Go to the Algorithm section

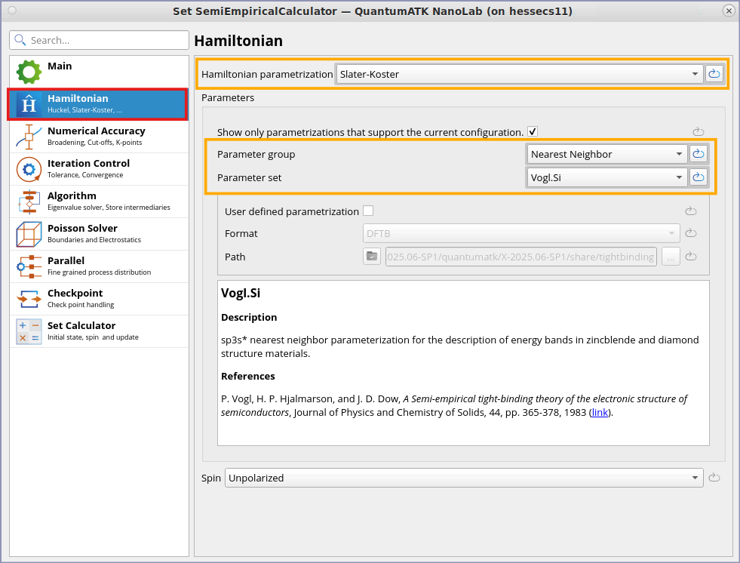(98, 202)
